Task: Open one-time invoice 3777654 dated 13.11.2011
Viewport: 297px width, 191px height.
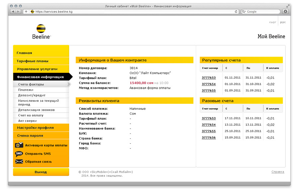Action: pos(209,124)
